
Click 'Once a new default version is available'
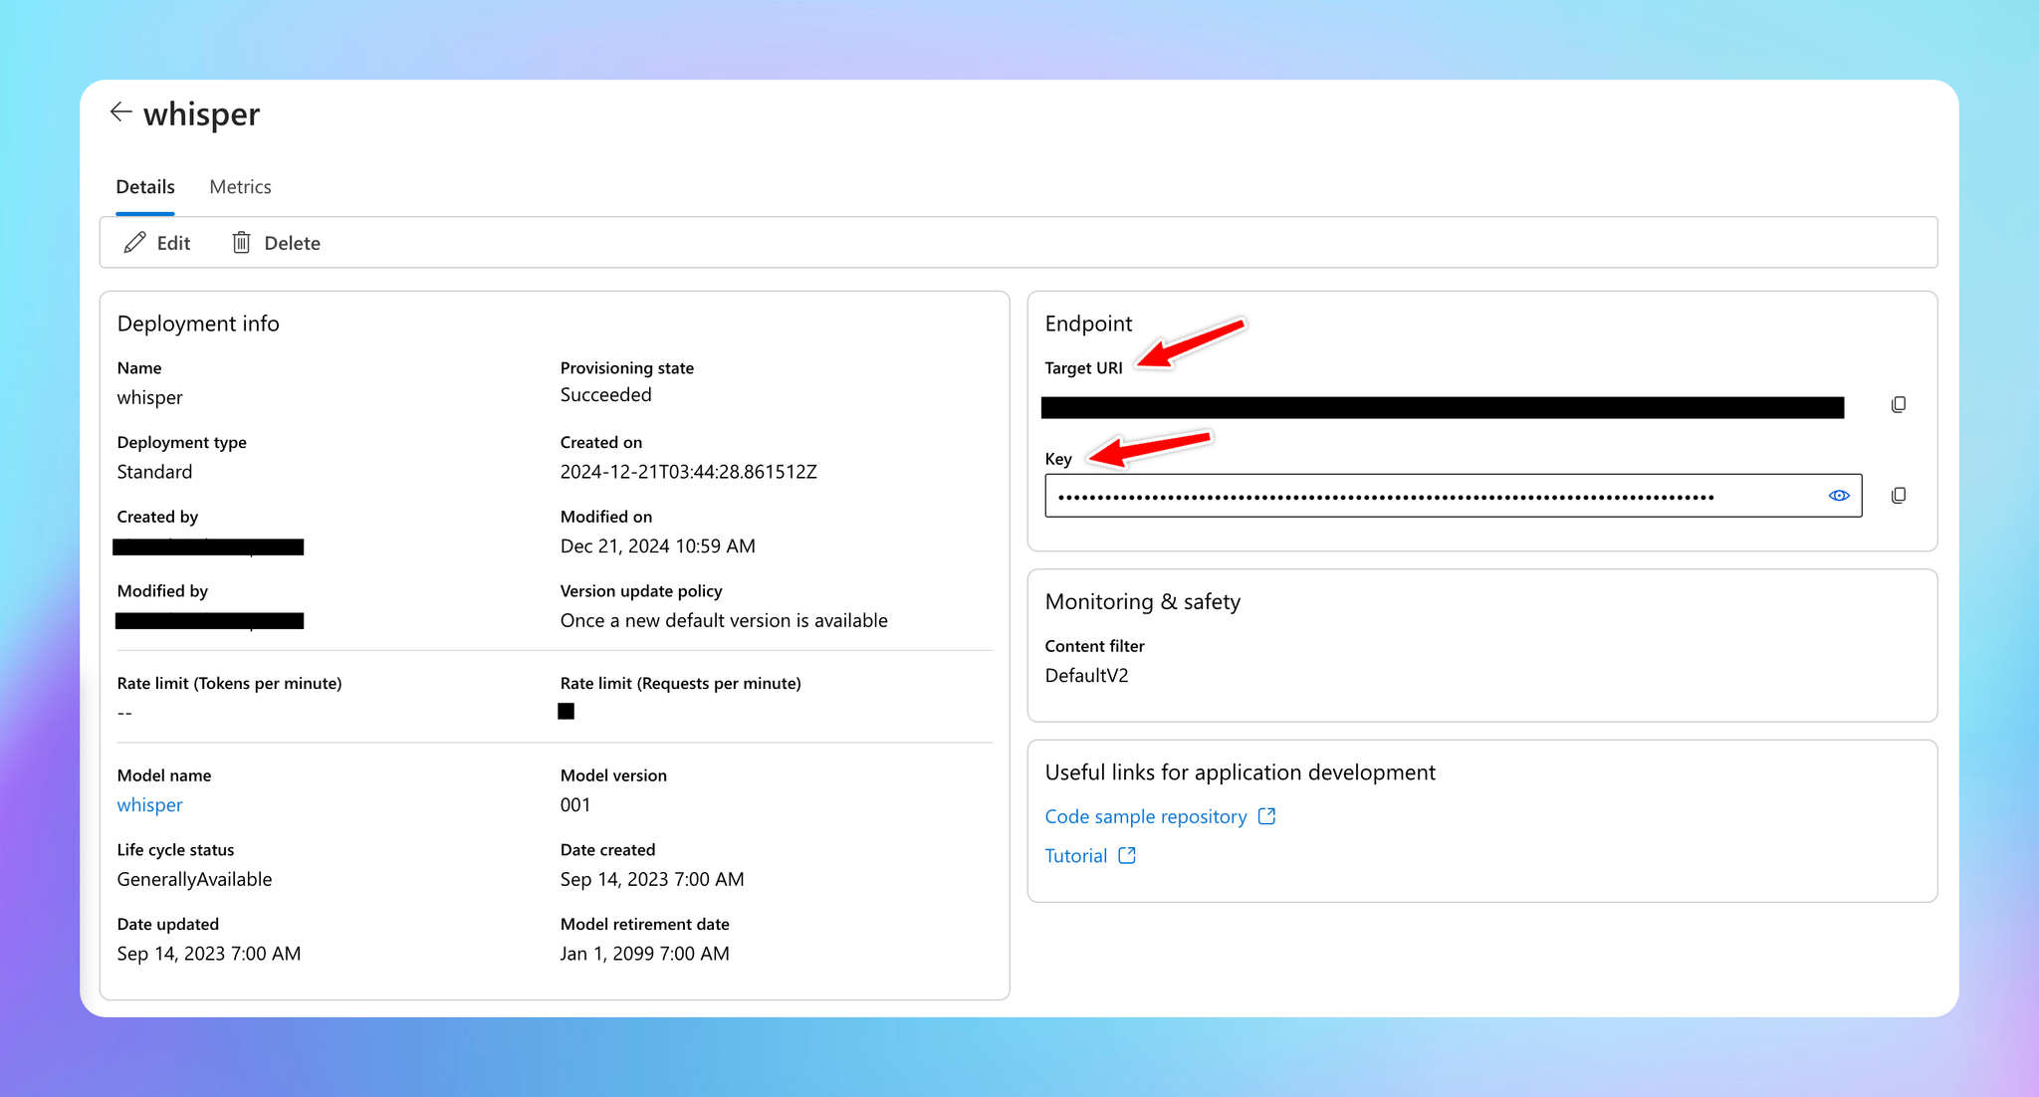[724, 620]
